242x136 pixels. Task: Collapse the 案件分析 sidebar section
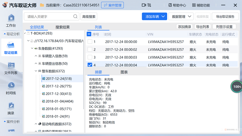pos(12,122)
